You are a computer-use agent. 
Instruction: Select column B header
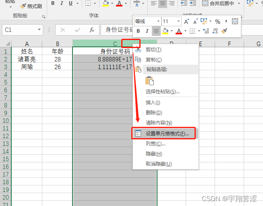click(x=57, y=44)
